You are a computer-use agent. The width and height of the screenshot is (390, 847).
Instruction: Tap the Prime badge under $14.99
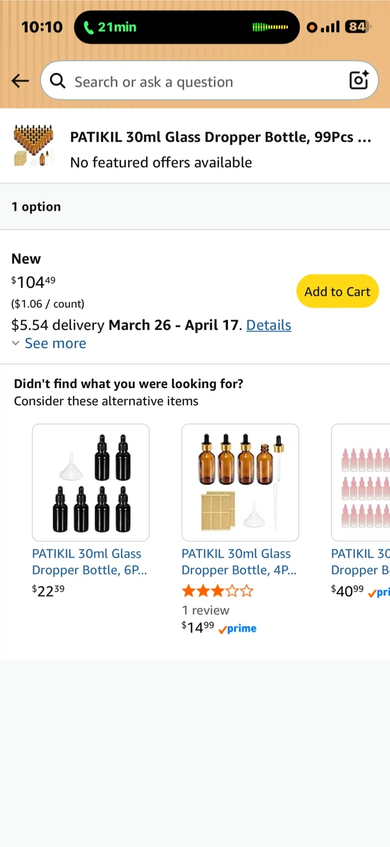237,629
